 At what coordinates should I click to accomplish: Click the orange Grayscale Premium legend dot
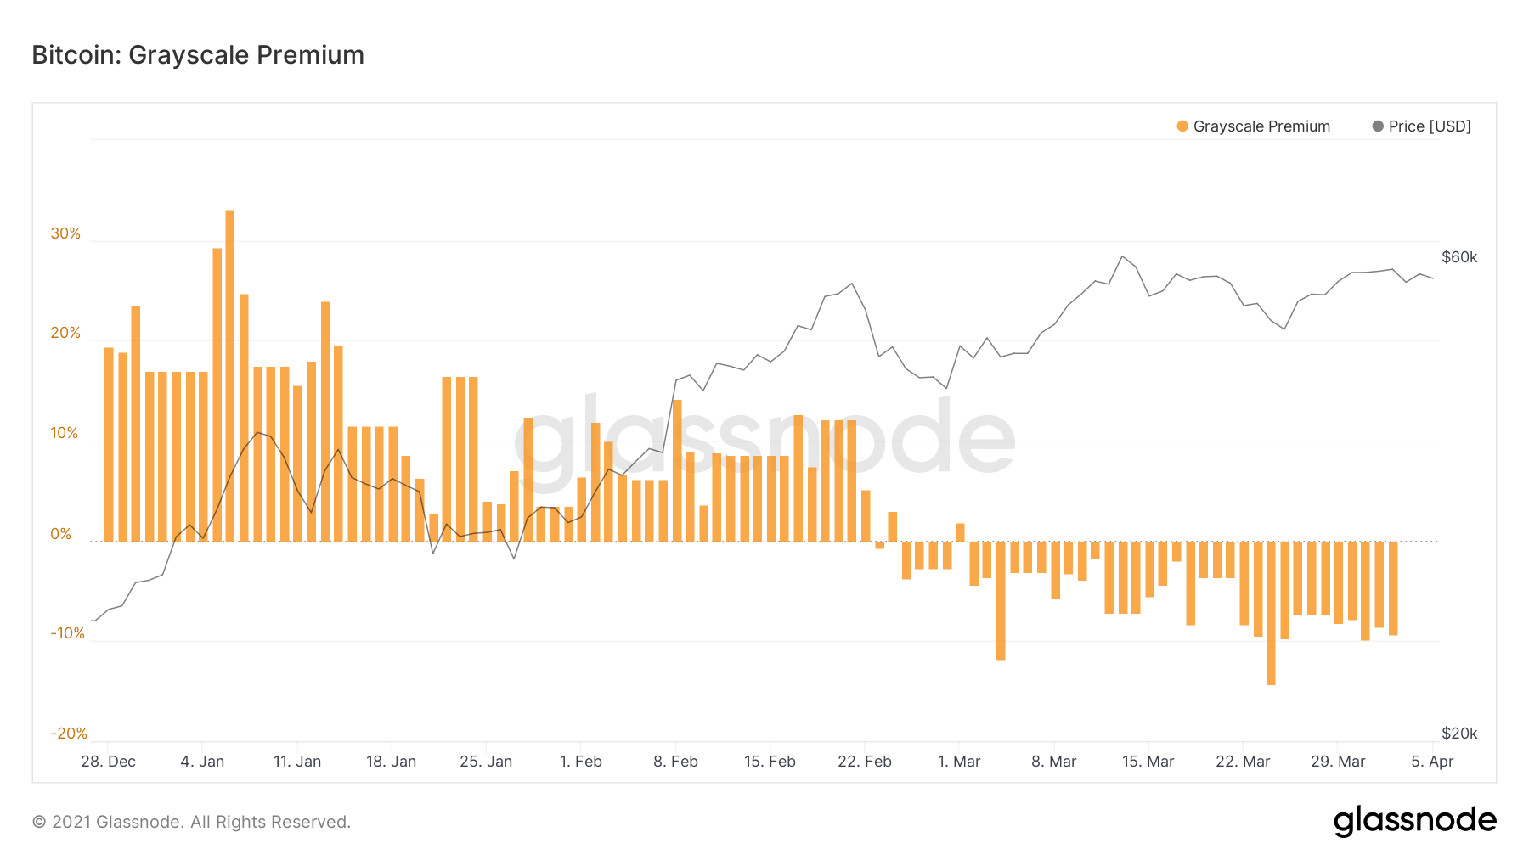[1182, 126]
